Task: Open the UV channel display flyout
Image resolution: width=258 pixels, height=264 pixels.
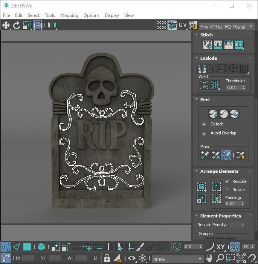Action: [x=183, y=26]
